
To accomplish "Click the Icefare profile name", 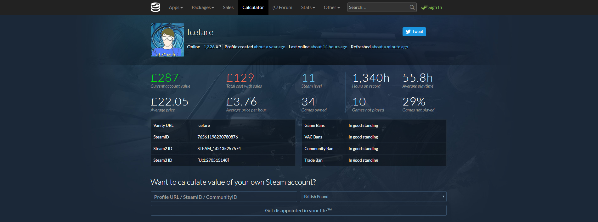I will tap(200, 32).
